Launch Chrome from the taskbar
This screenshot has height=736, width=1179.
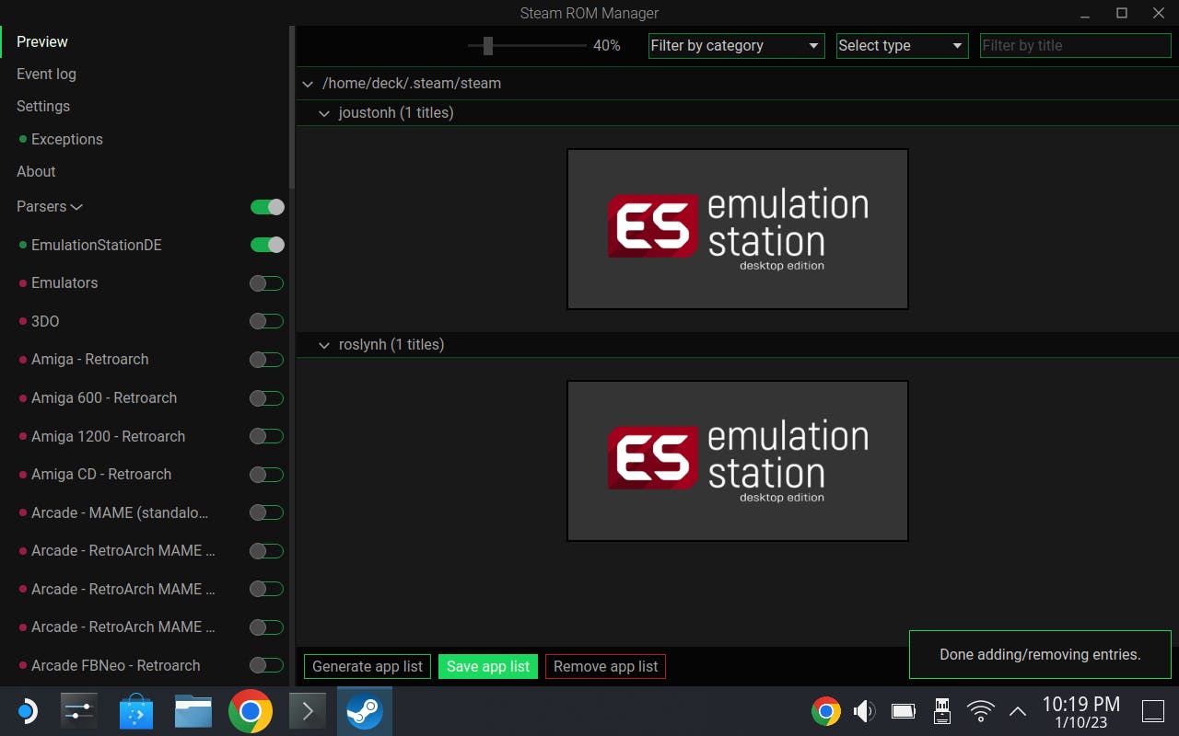point(251,711)
